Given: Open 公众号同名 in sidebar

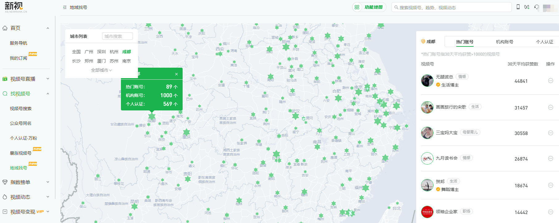Looking at the screenshot, I should pos(21,123).
